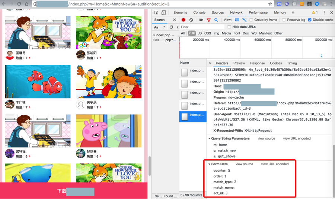Viewport: 335px width, 199px height.
Task: Show overview waterfall view icon
Action: point(244,20)
